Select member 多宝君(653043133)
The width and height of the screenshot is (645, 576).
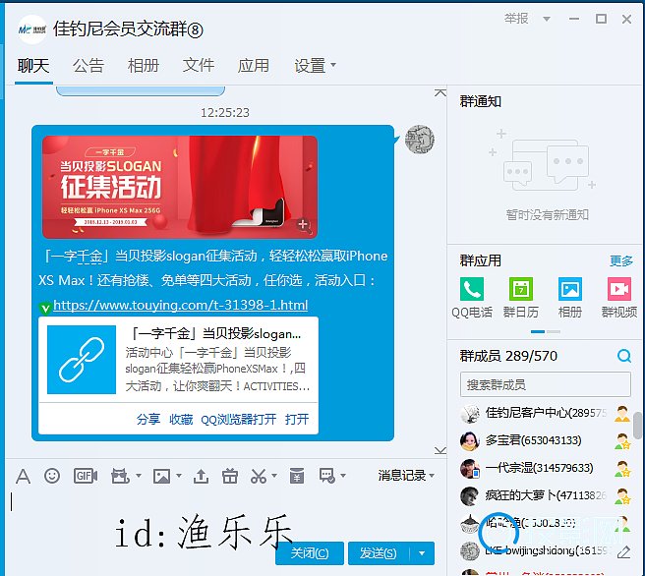(x=546, y=440)
